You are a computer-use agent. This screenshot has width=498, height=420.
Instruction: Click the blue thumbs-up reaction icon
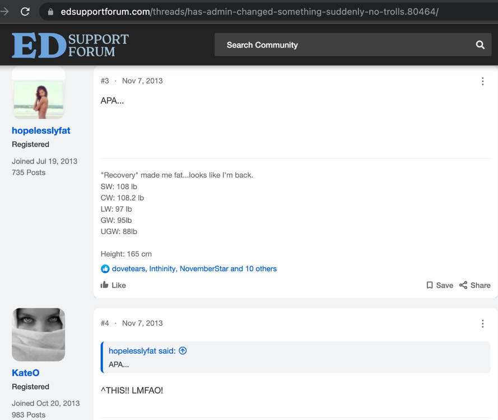(x=105, y=269)
